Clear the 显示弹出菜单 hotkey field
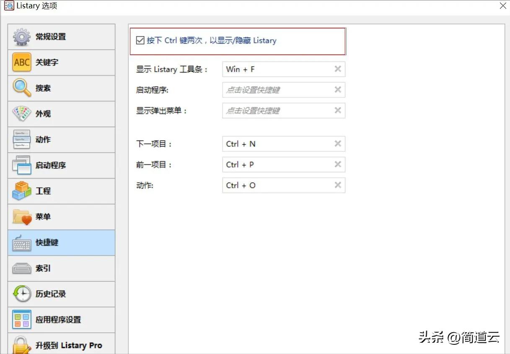This screenshot has width=510, height=354. coord(338,110)
